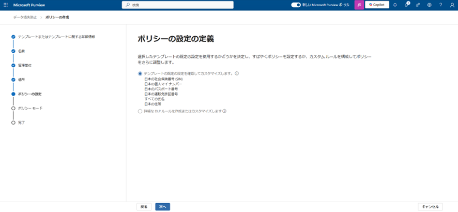Image resolution: width=458 pixels, height=212 pixels.
Task: Click the info icon beside the template settings option
Action: tap(237, 73)
